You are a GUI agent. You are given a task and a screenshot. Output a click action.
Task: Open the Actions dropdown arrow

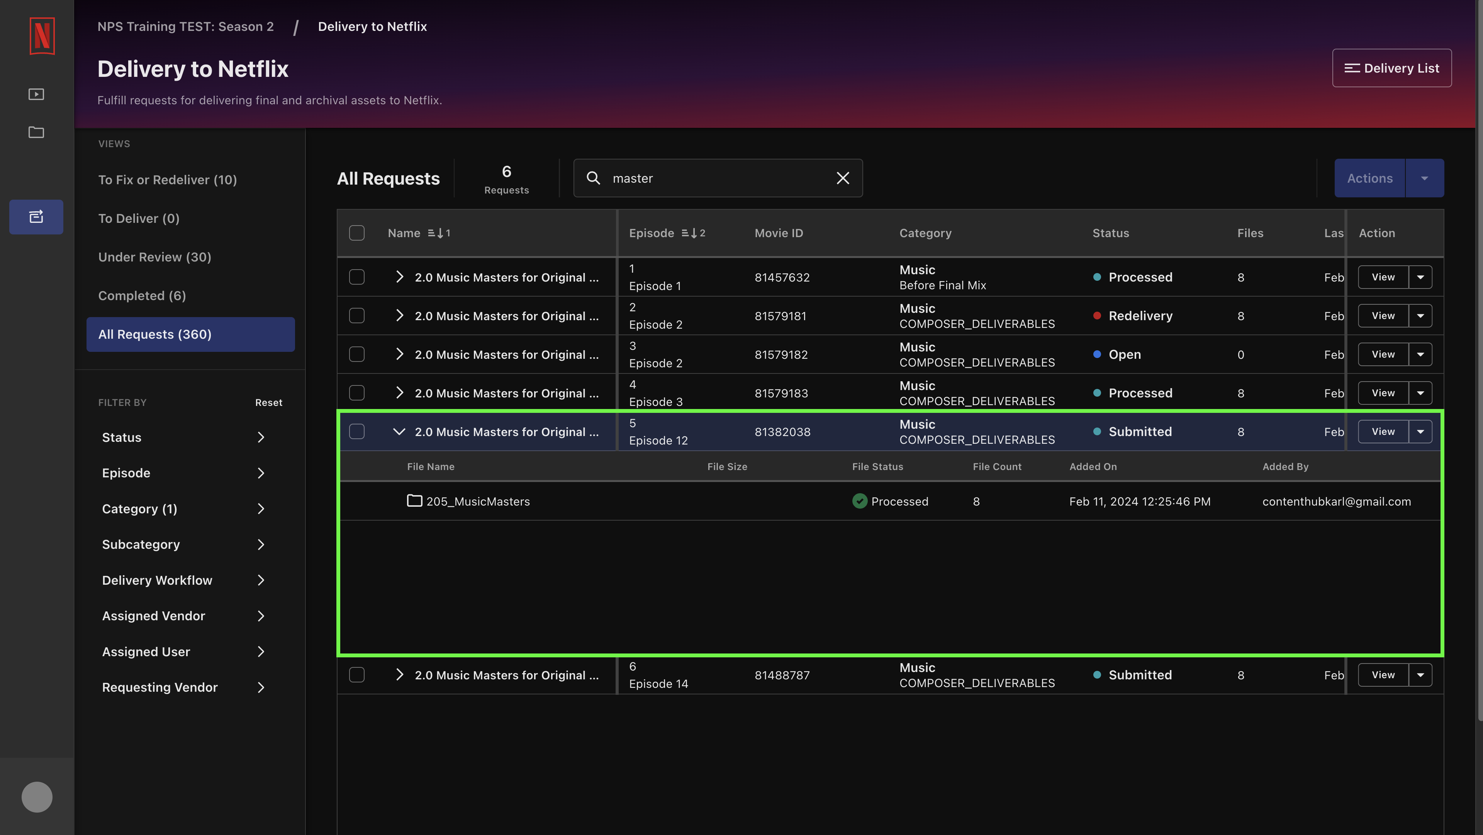1424,178
